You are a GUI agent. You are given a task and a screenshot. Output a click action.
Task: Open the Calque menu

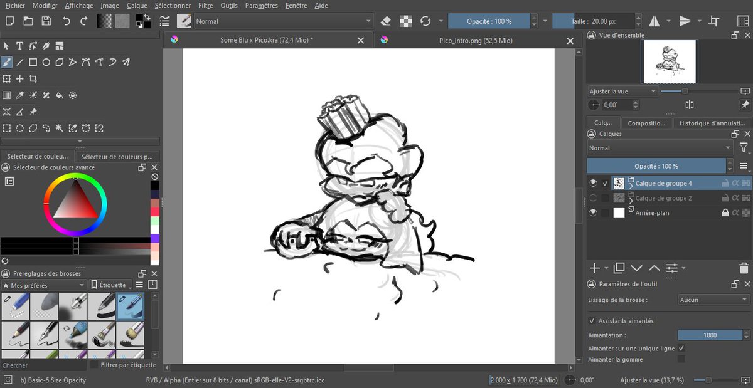click(137, 5)
